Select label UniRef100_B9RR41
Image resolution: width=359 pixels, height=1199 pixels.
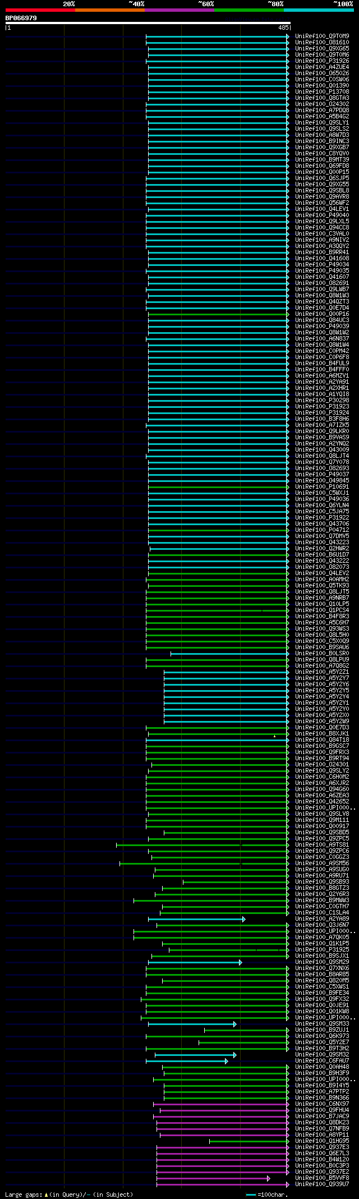click(322, 252)
